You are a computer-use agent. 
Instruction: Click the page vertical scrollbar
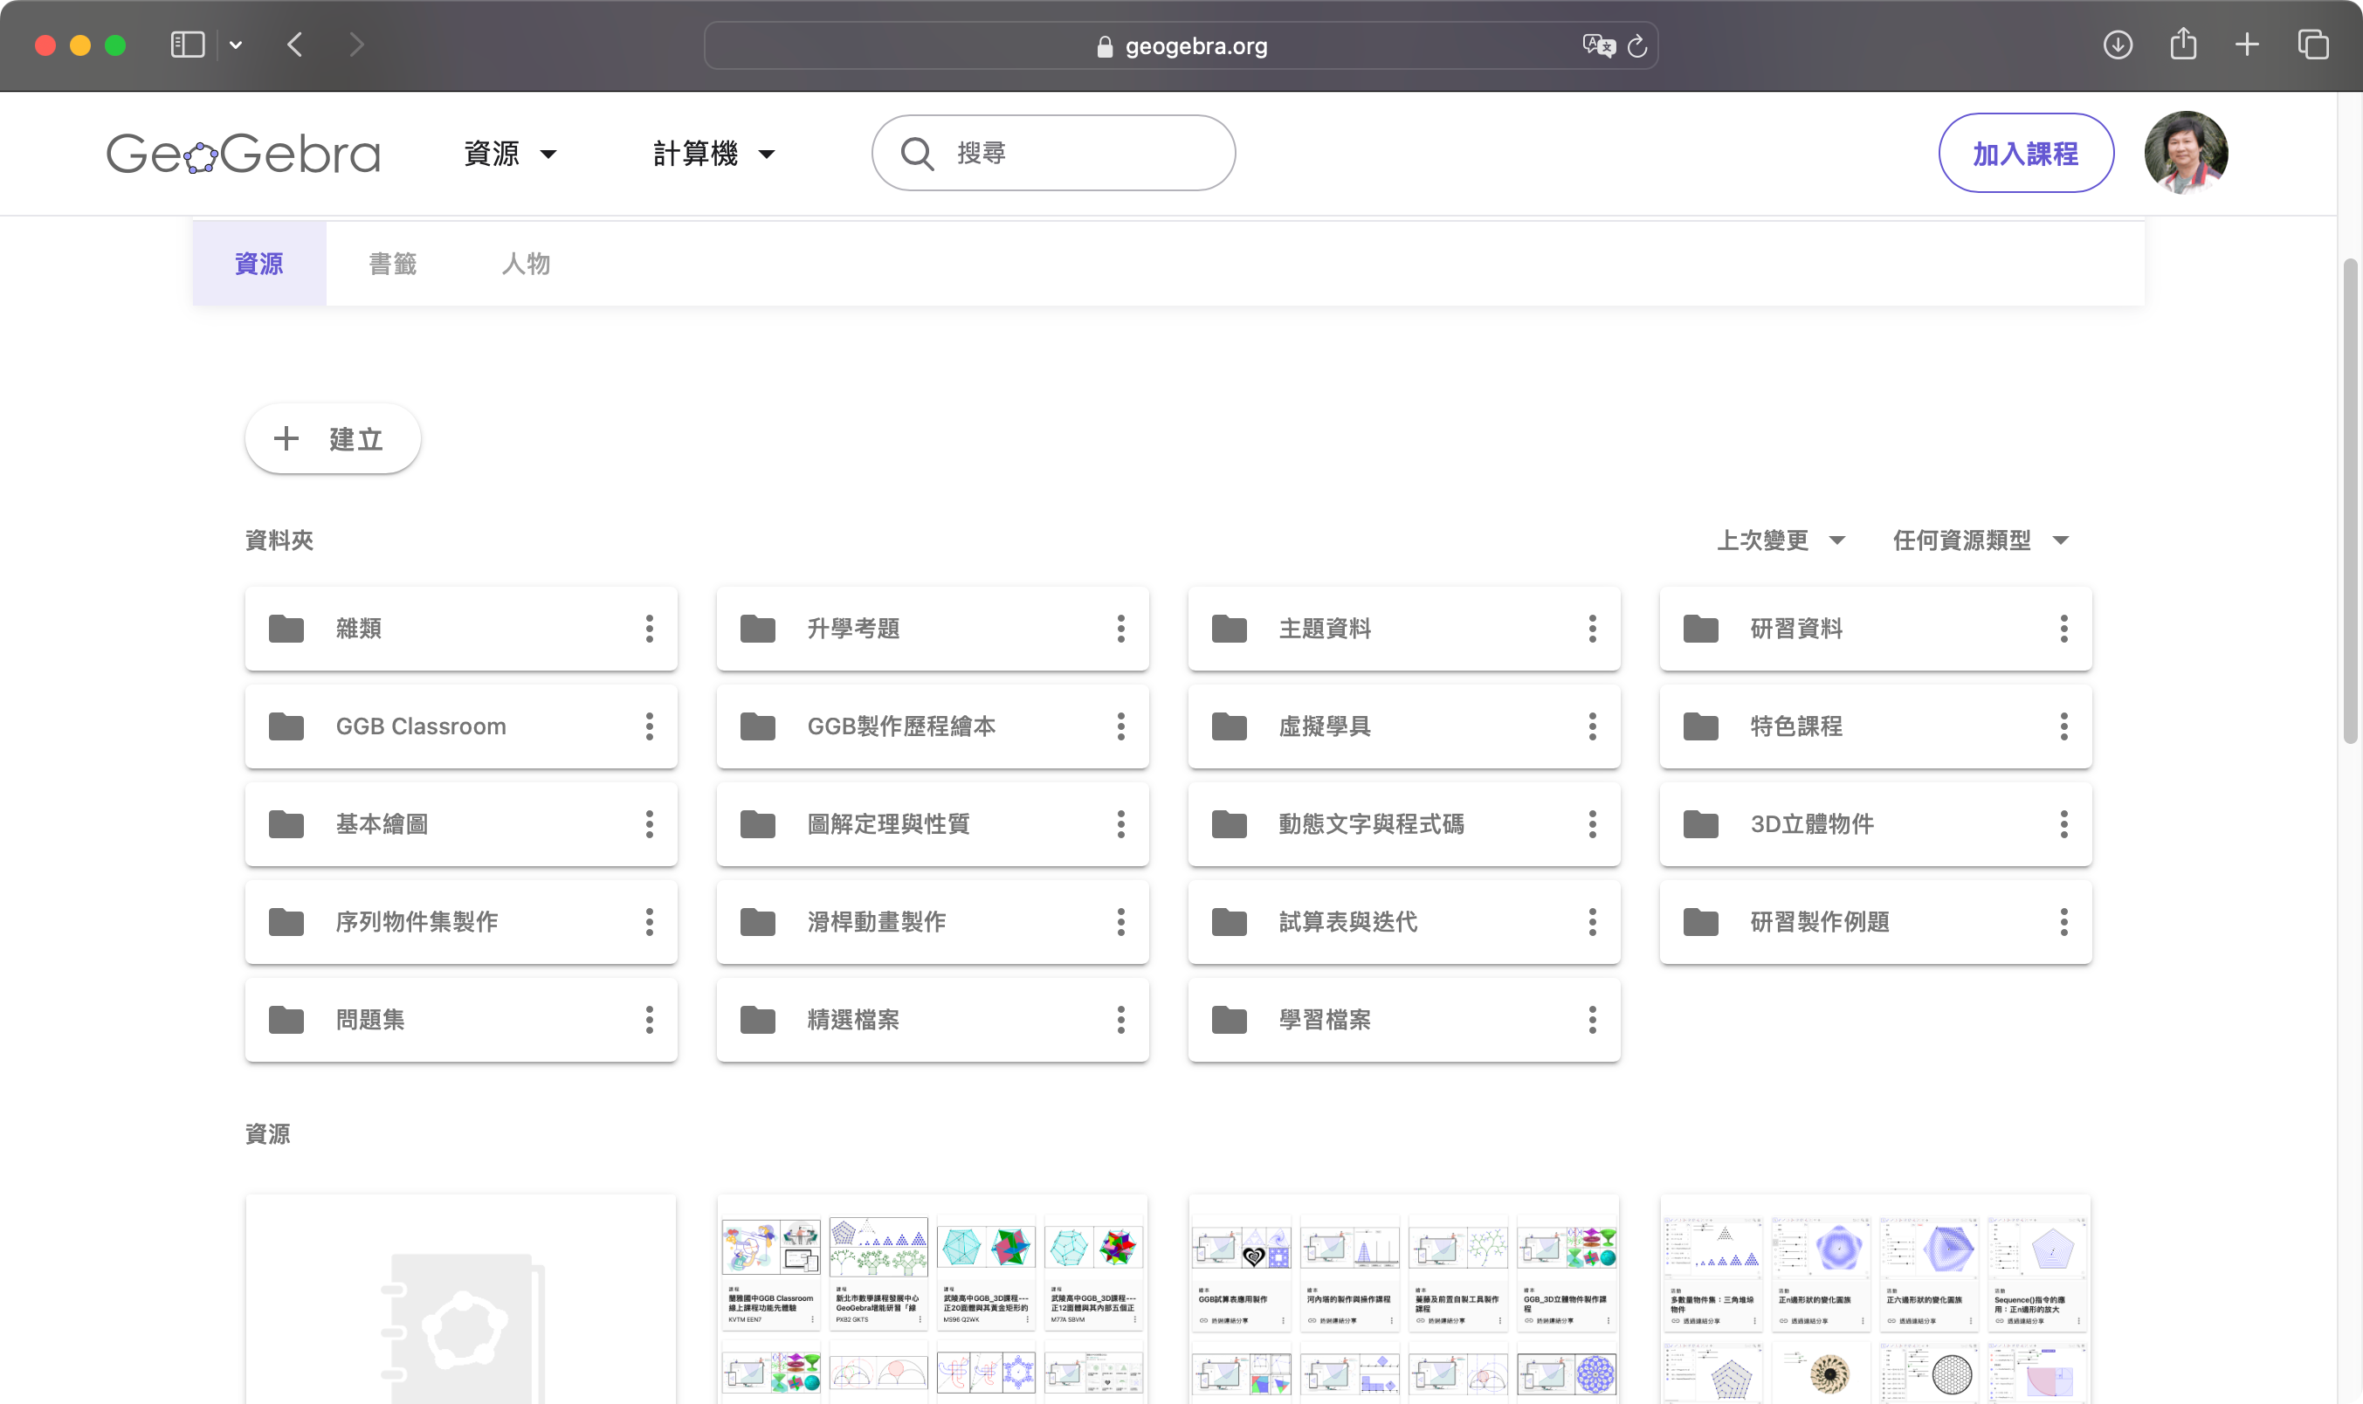coord(2350,501)
